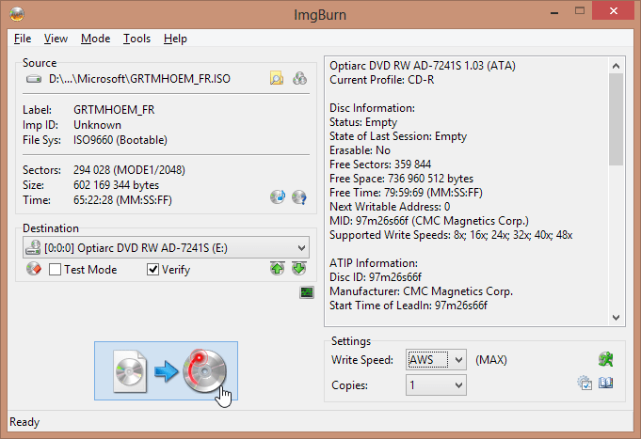Click the source path D:\...\Microsoft\GRTMHOEM_FR.ISO
The width and height of the screenshot is (641, 439).
click(x=139, y=78)
